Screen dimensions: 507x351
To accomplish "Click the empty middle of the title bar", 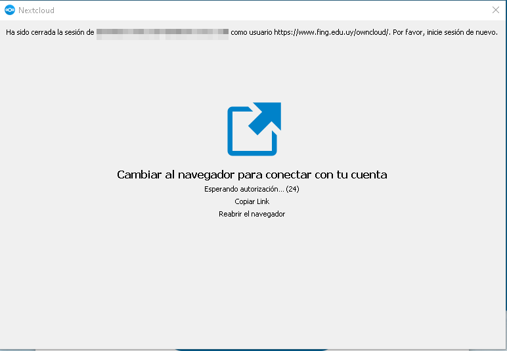I will click(x=263, y=10).
